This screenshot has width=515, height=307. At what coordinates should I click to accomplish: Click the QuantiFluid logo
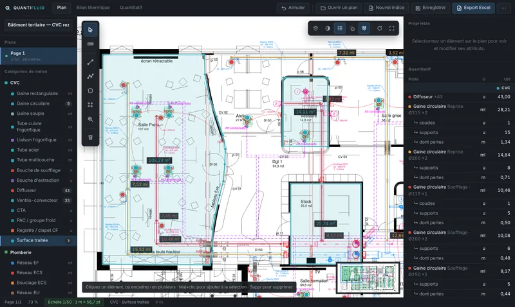[24, 8]
